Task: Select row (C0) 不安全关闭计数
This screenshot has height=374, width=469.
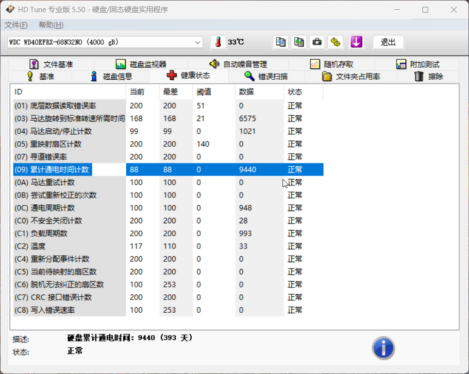Action: (168, 221)
